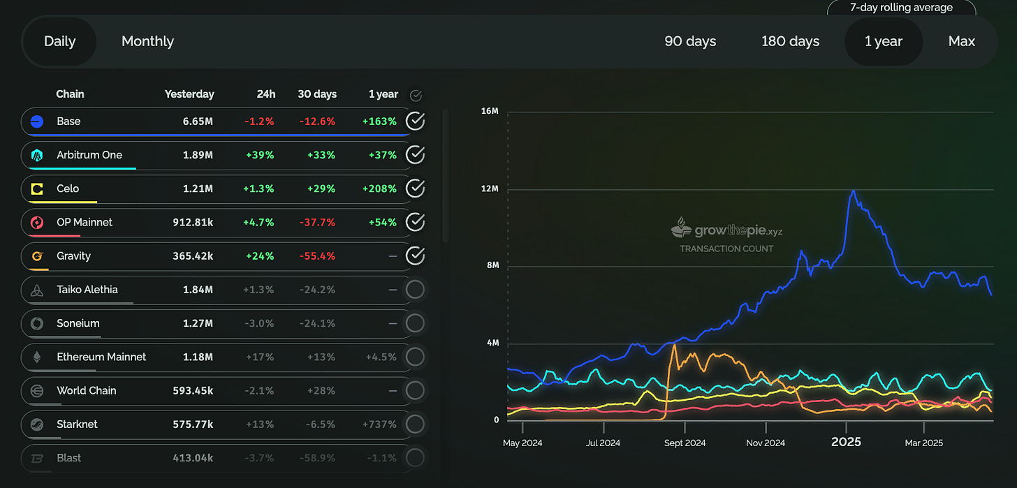
Task: Click the chain list vertical scrollbar
Action: pos(446,175)
